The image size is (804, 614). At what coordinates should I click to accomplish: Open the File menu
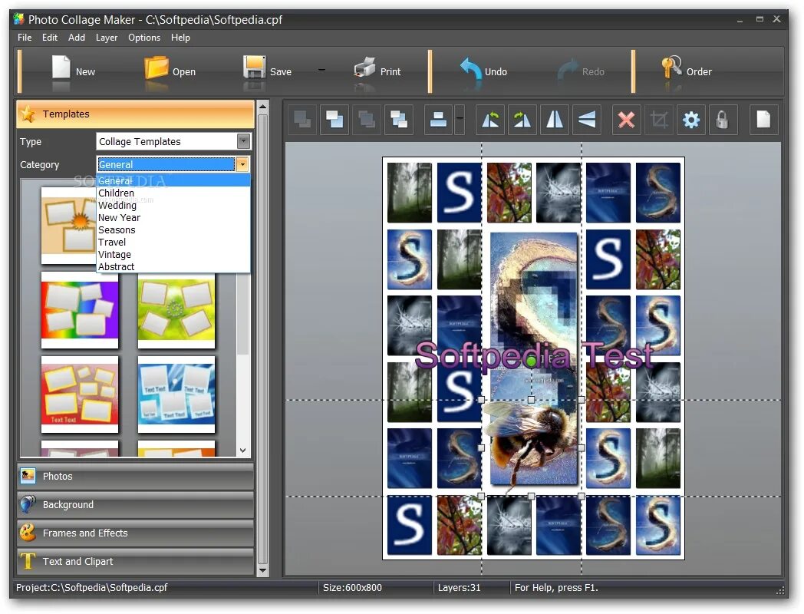tap(24, 38)
